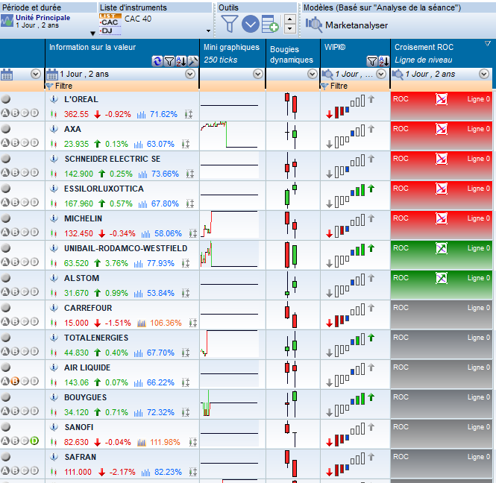
Task: Click the volume bars icon in the TOTALENERGIES row
Action: click(138, 353)
